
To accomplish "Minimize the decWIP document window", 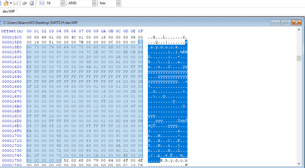I will [x=275, y=23].
